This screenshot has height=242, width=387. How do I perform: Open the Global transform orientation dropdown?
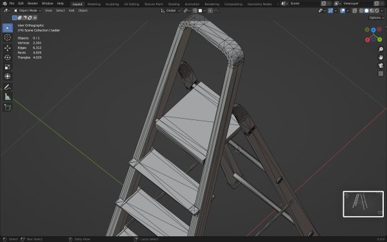pos(170,10)
